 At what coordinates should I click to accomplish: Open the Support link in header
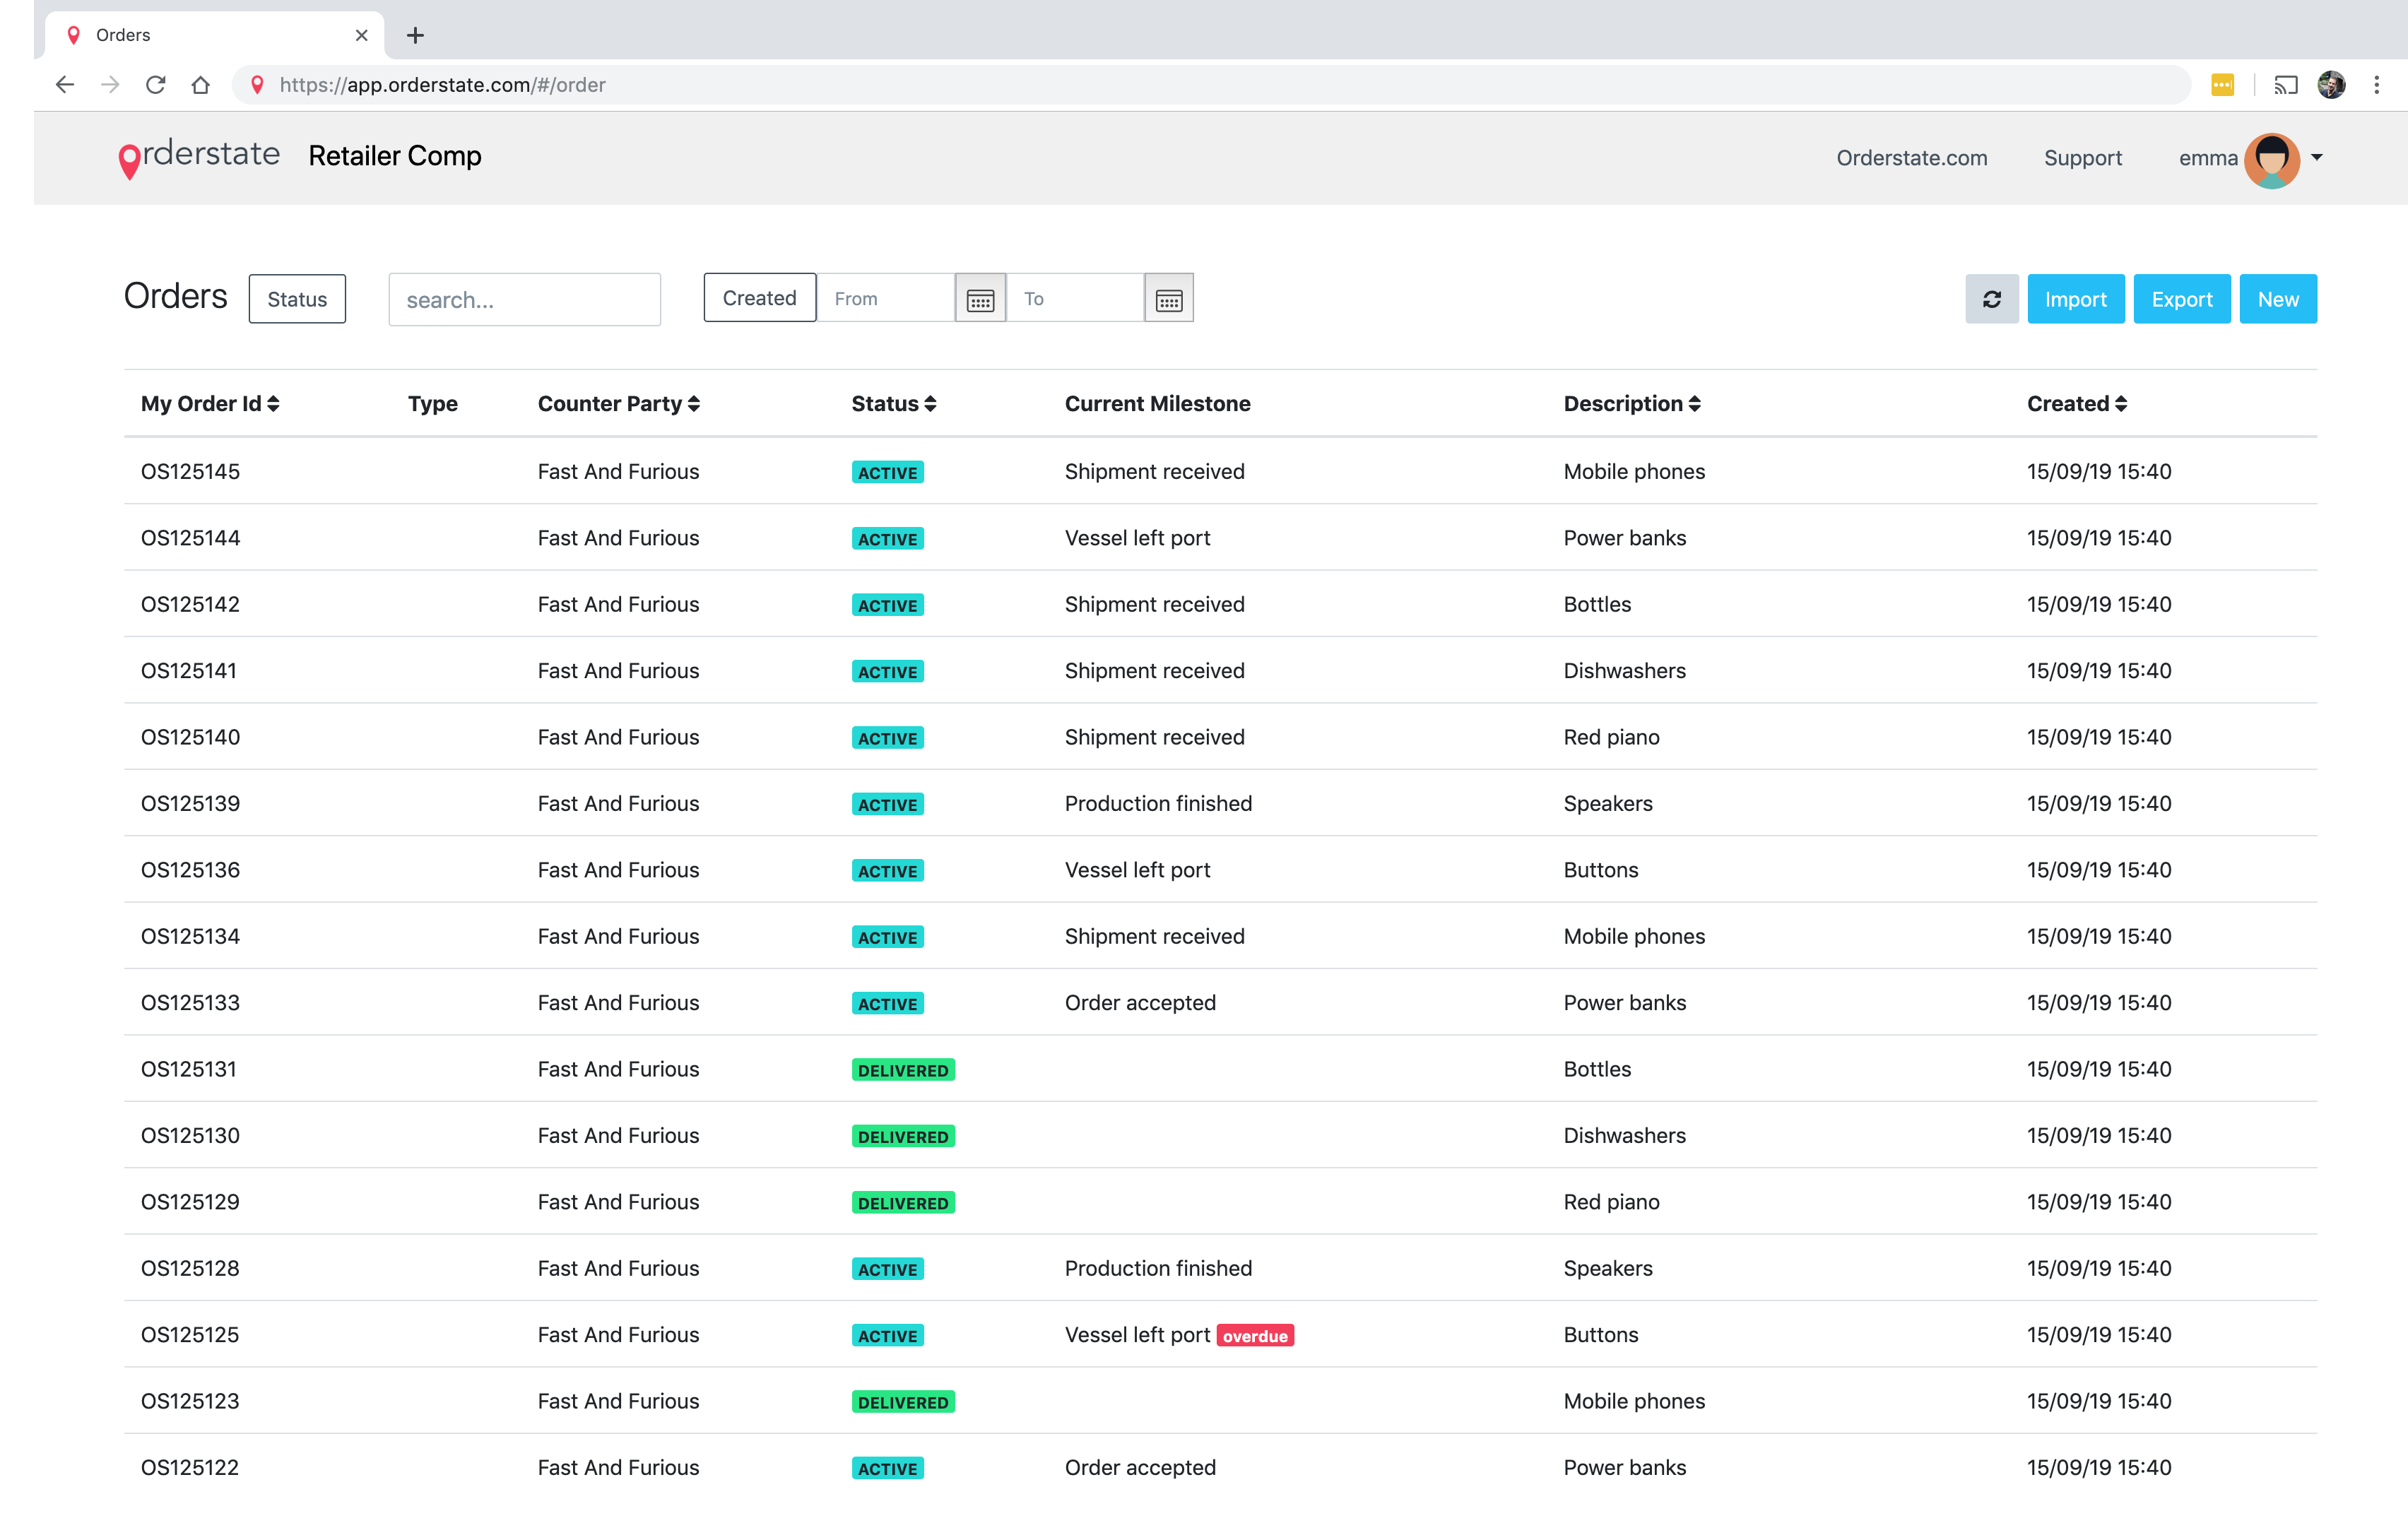tap(2082, 158)
